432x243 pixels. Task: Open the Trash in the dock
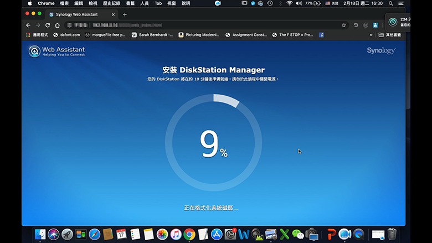pyautogui.click(x=392, y=234)
